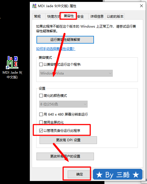The height and width of the screenshot is (184, 147).
Task: Open the Windows Vista compatibility dropdown
Action: [76, 73]
